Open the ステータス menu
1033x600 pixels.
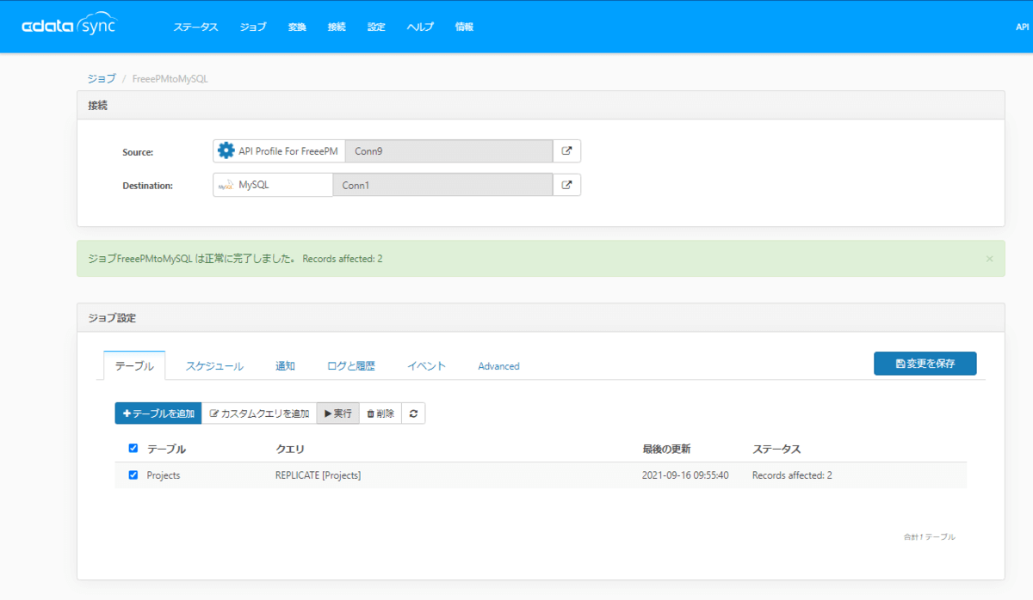[195, 27]
